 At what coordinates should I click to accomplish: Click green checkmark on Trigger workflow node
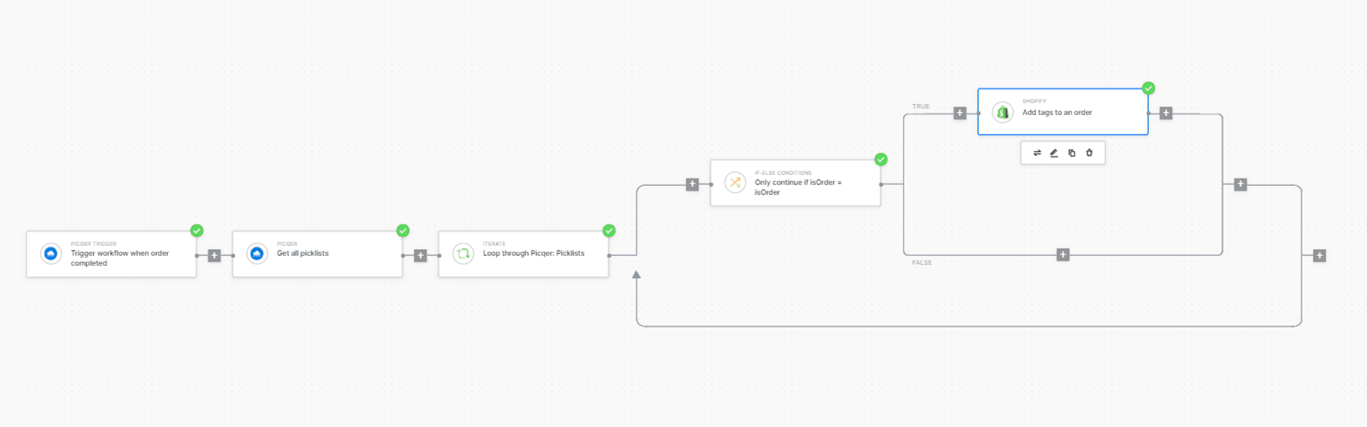[x=197, y=231]
